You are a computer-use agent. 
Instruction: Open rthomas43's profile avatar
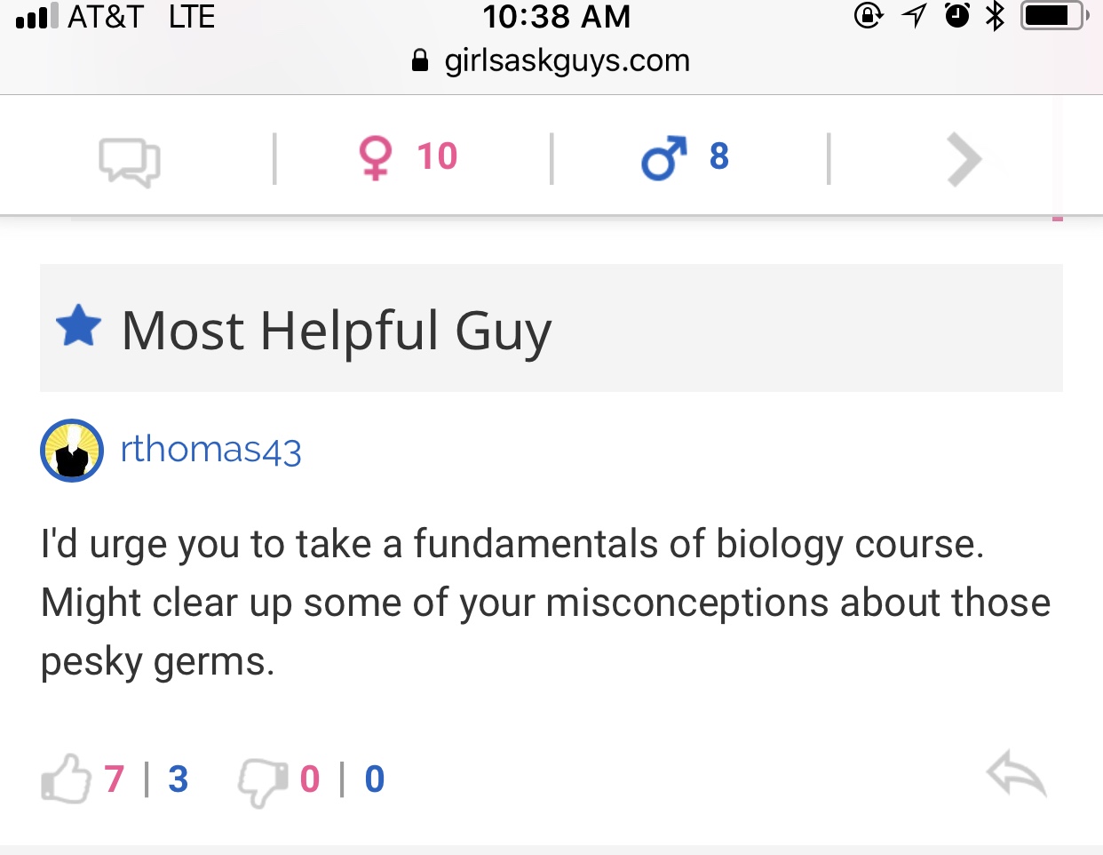pyautogui.click(x=72, y=451)
